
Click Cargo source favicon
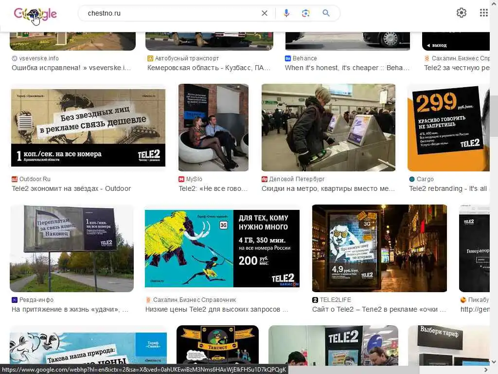pos(412,179)
